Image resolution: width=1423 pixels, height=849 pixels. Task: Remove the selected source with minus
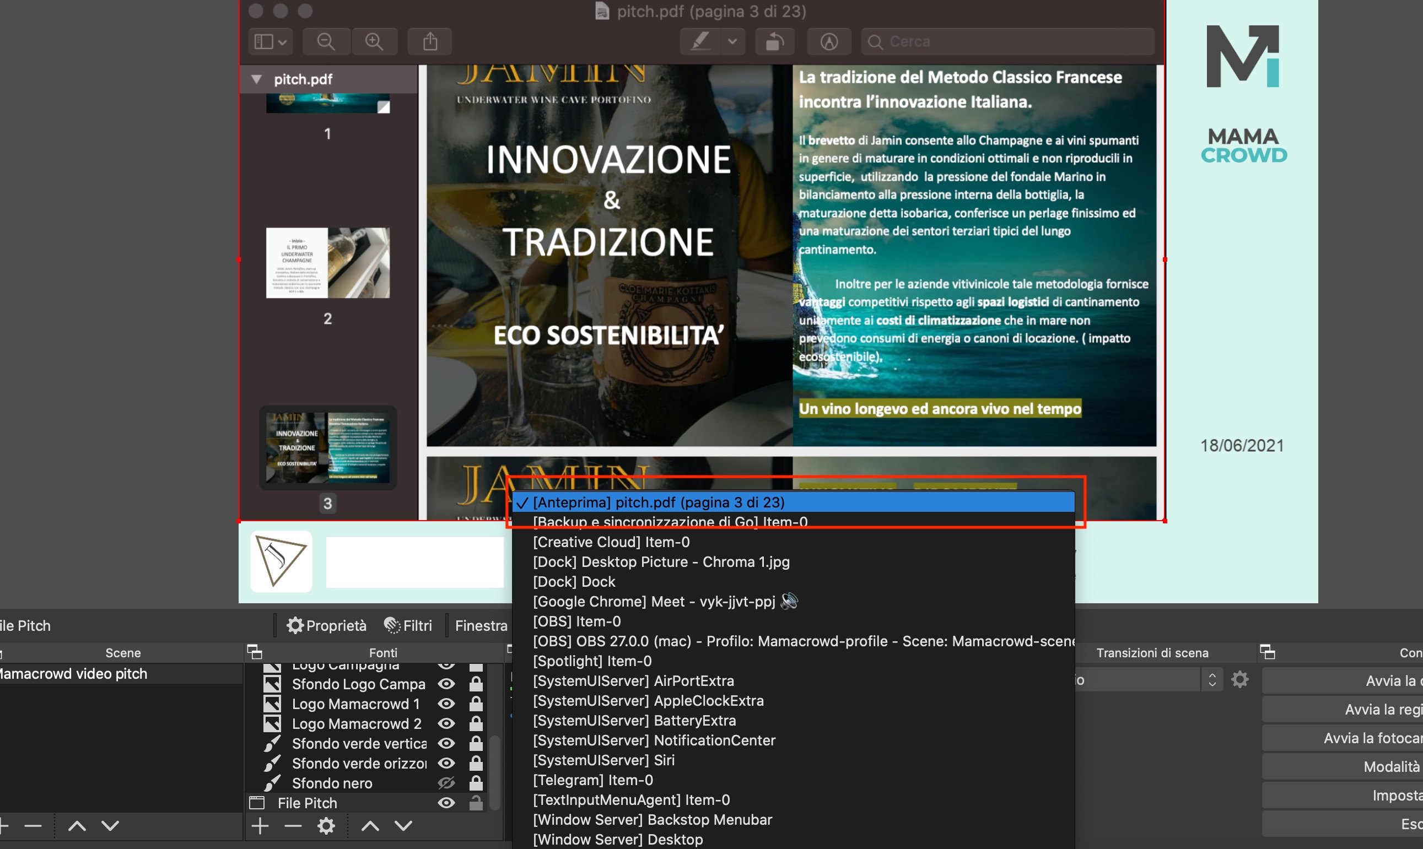point(293,825)
